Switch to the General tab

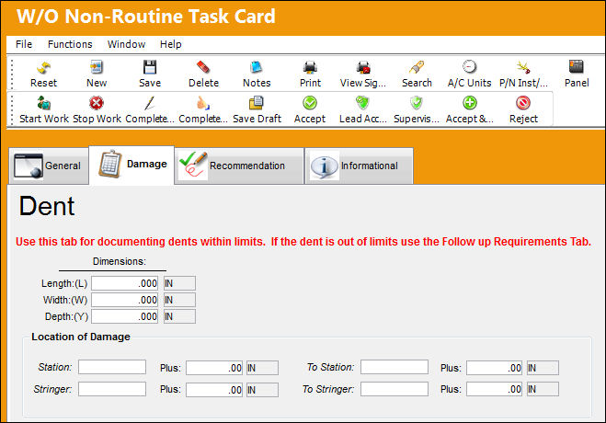49,166
